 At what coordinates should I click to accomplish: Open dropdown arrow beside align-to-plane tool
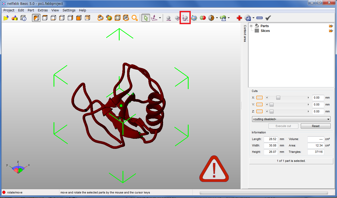(160, 18)
